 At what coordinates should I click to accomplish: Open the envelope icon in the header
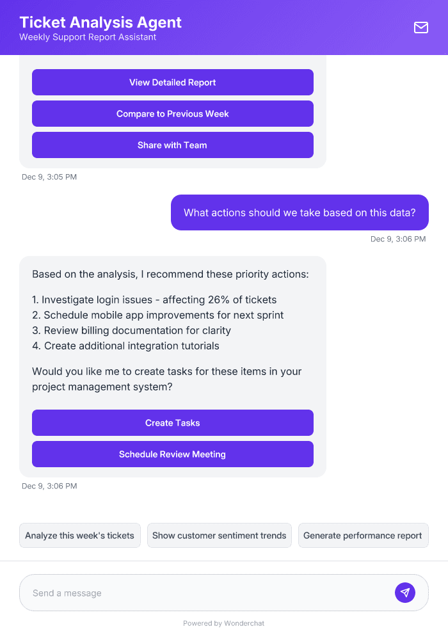click(420, 28)
